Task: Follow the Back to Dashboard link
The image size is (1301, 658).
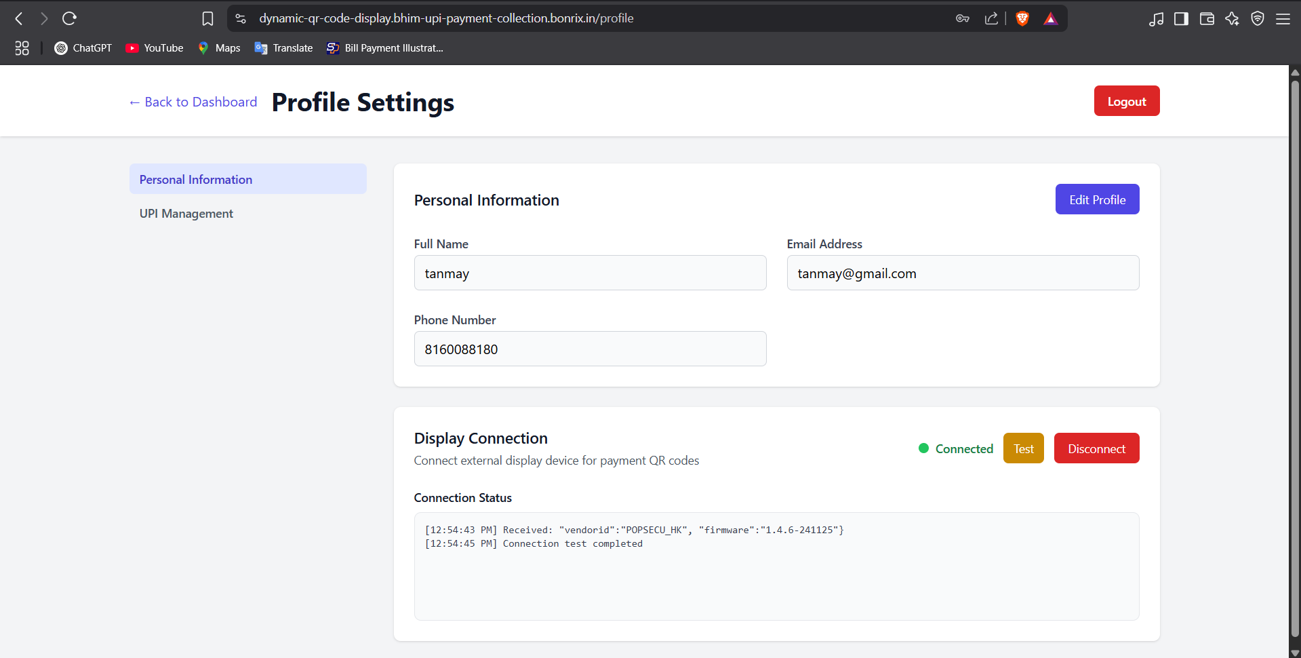Action: click(x=193, y=102)
